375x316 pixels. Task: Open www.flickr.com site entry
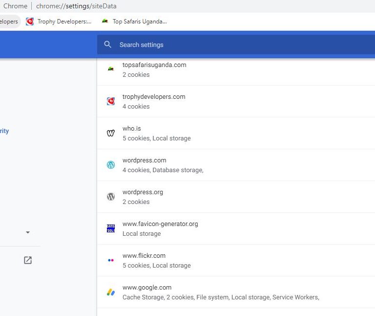(x=236, y=260)
